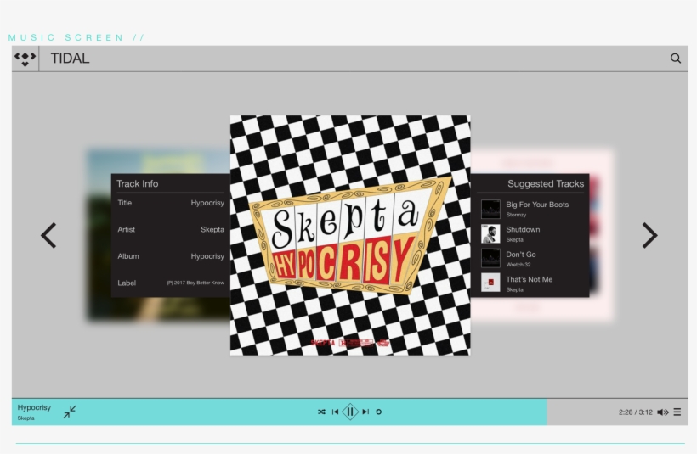
Task: Play suggested track Big For Your Boots
Action: point(536,205)
